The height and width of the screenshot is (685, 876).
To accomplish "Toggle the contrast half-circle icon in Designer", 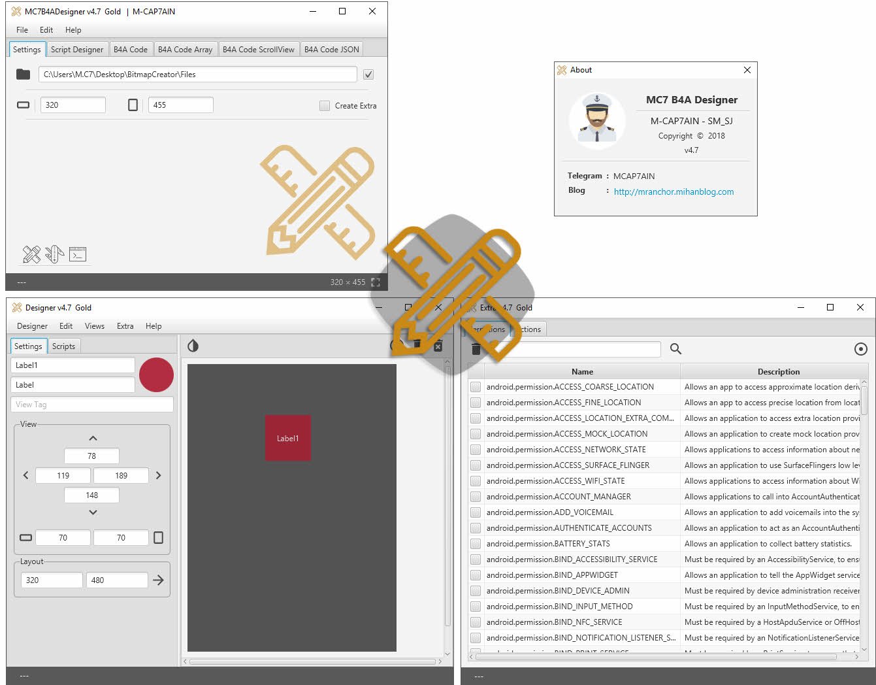I will click(x=193, y=346).
